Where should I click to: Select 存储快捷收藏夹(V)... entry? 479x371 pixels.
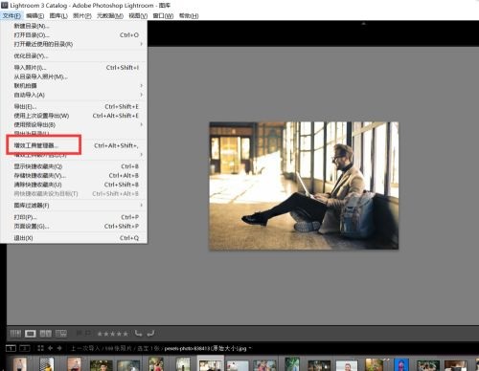coord(74,176)
